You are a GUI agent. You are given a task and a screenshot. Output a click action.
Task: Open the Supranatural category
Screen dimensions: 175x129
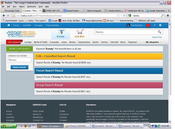click(x=84, y=42)
